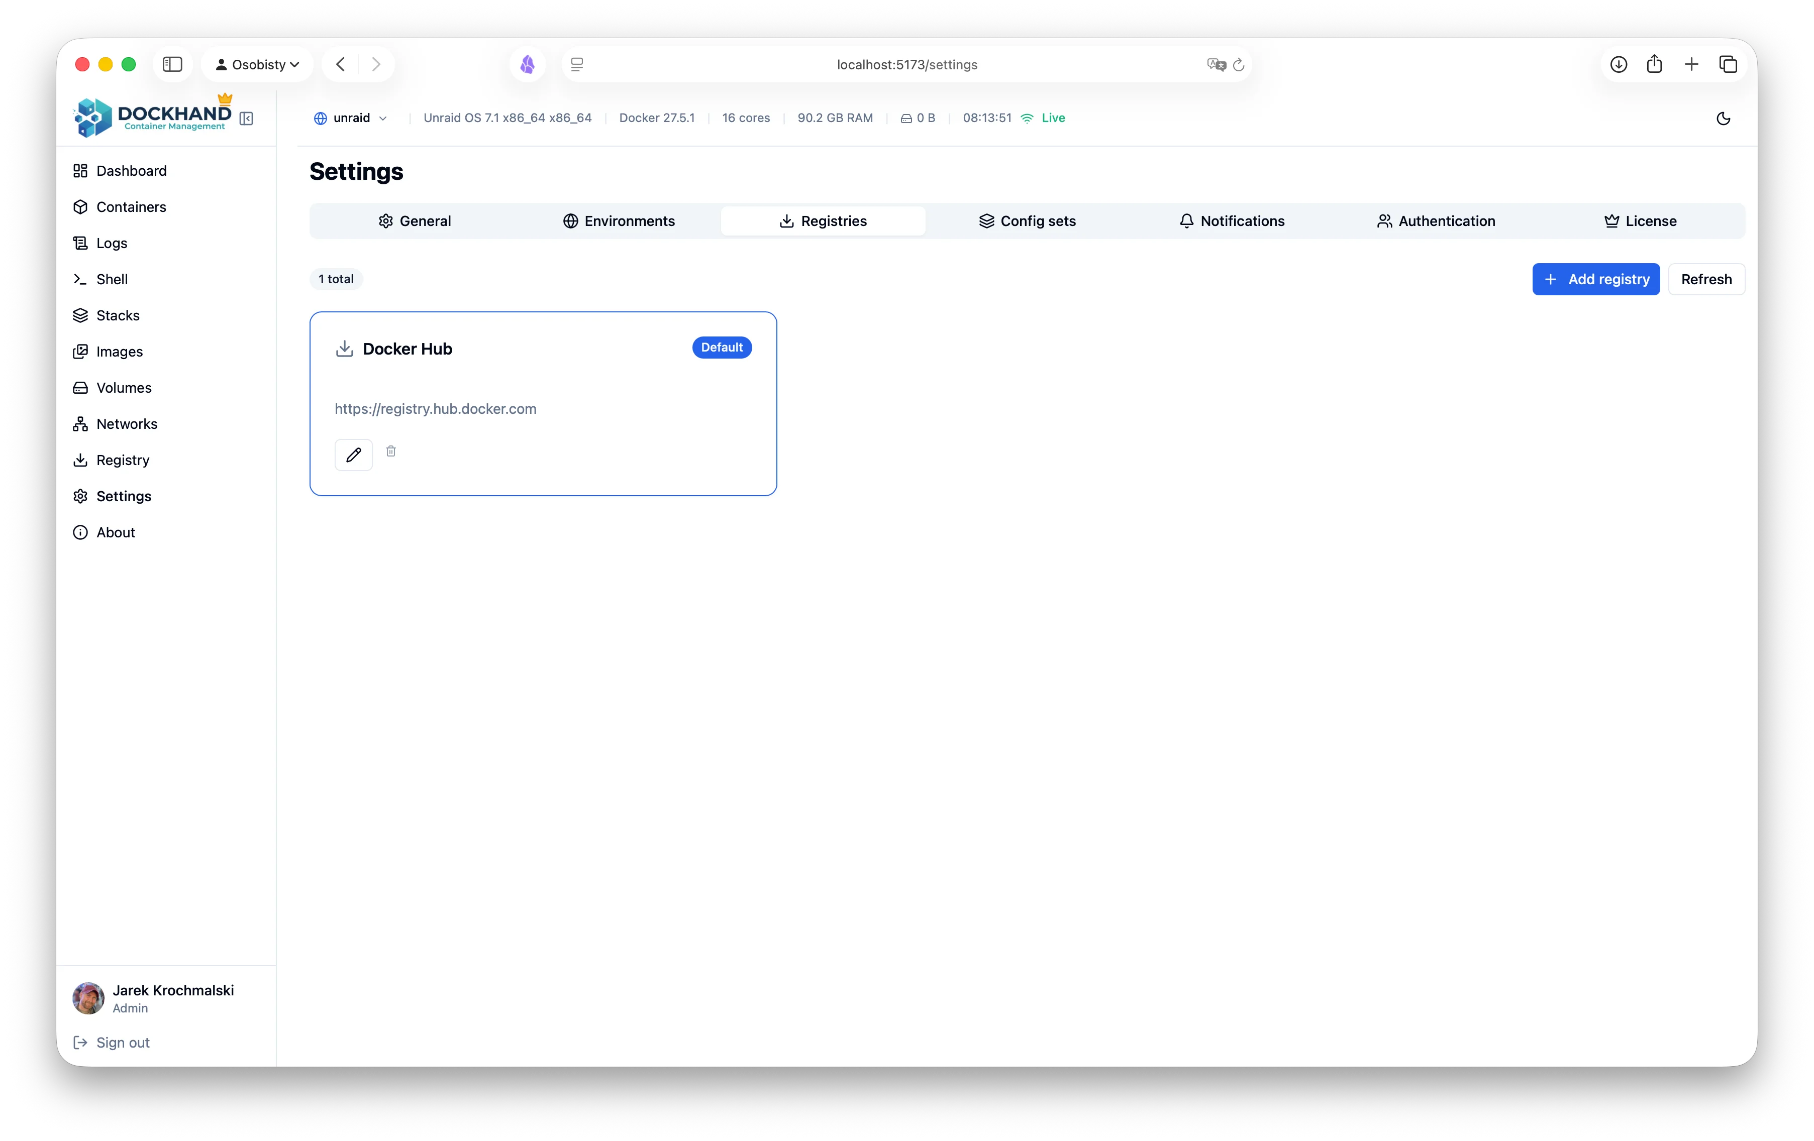1814x1141 pixels.
Task: Open the Osobisty profile dropdown
Action: click(258, 65)
